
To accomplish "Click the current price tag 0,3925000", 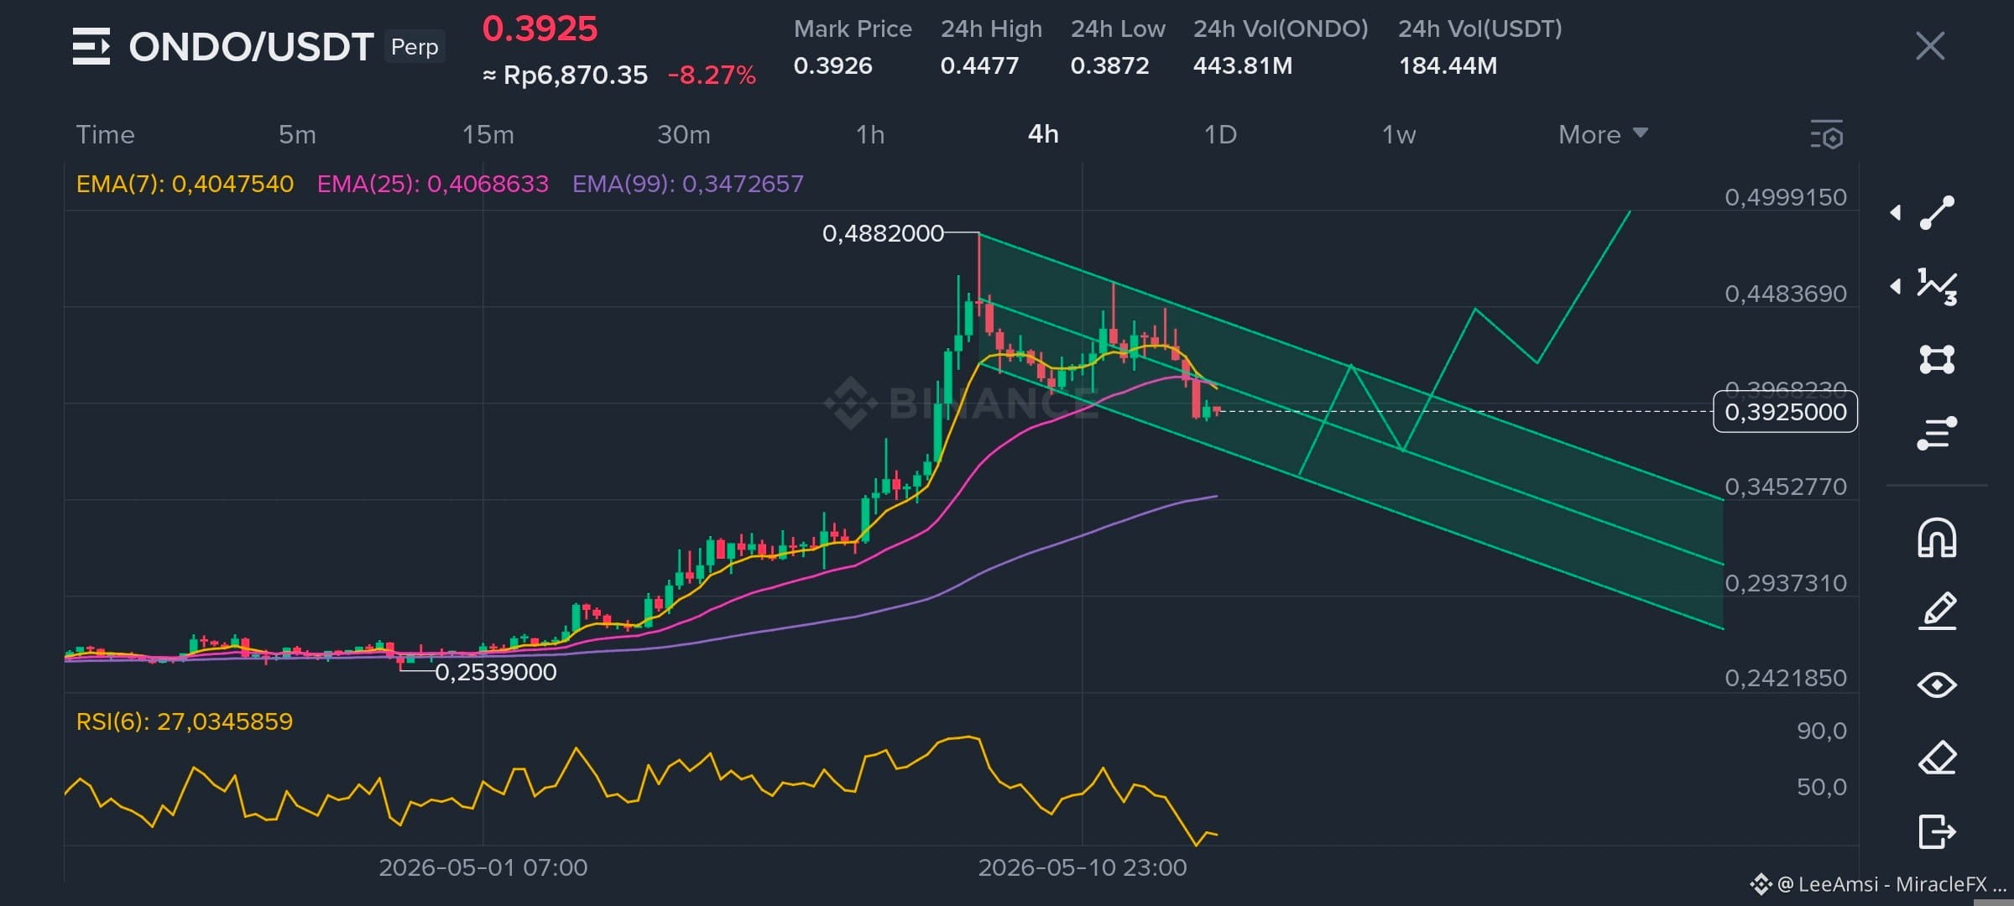I will [1785, 412].
